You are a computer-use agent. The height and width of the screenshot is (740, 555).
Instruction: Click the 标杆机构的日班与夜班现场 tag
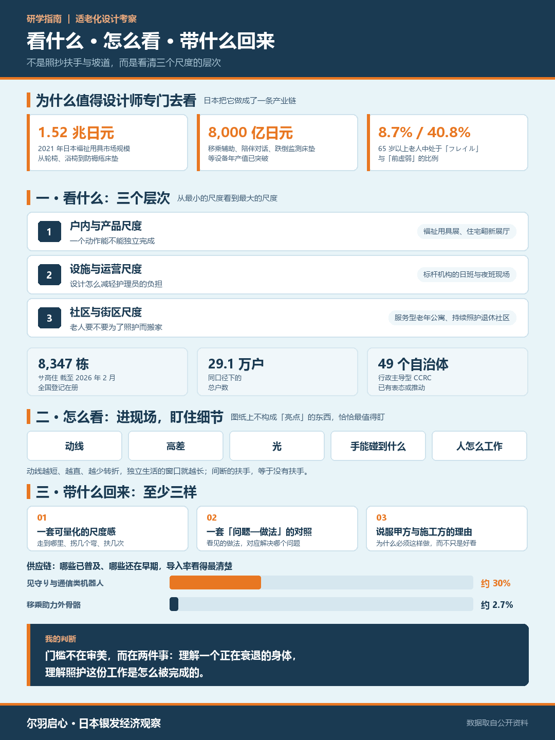[x=466, y=274]
